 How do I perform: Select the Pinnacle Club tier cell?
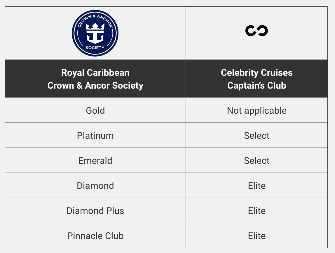95,236
